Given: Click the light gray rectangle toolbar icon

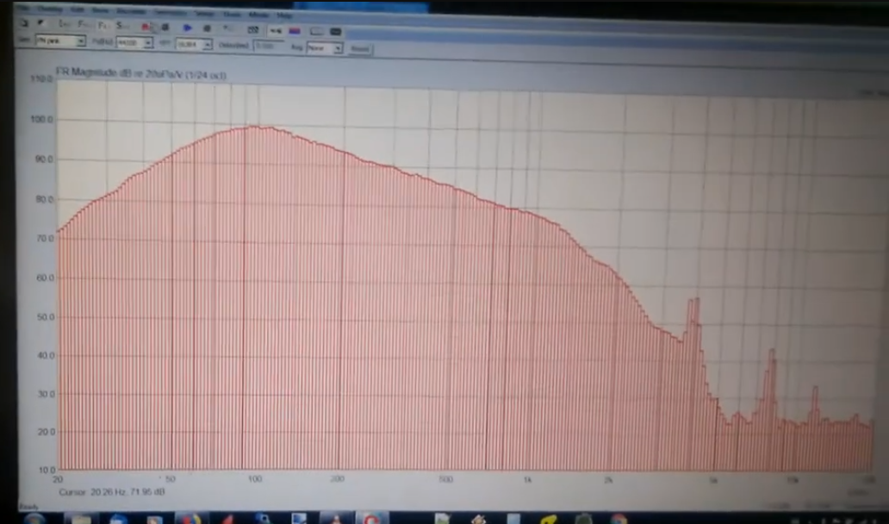Looking at the screenshot, I should coord(316,31).
